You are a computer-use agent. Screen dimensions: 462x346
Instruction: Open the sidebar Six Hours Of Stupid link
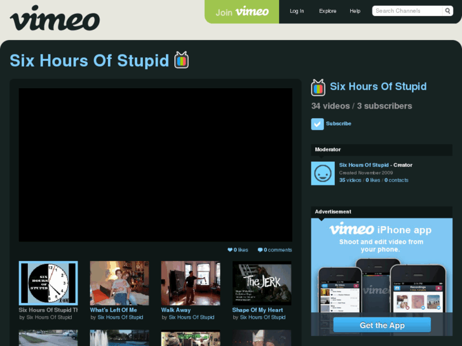tap(378, 86)
